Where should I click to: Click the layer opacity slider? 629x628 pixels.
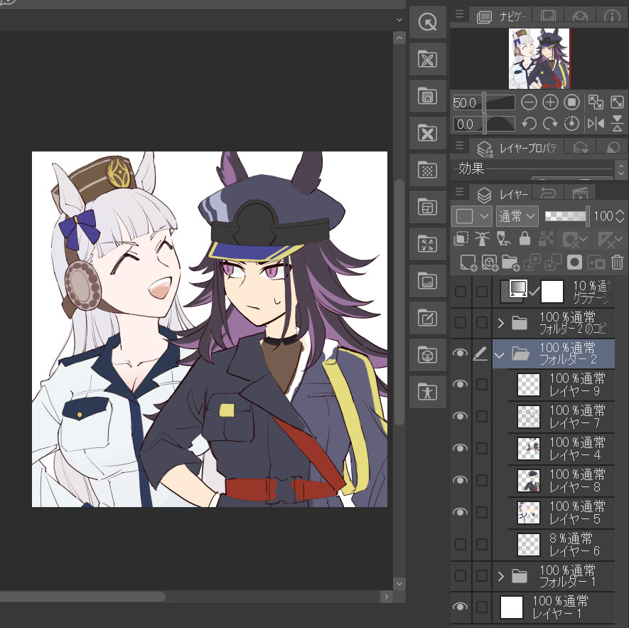pyautogui.click(x=566, y=215)
